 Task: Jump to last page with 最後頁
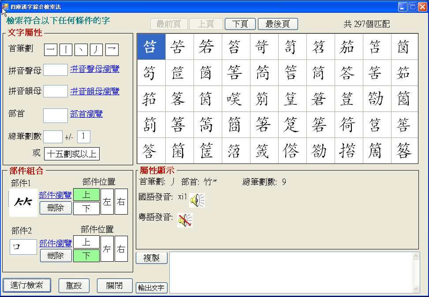[x=278, y=24]
